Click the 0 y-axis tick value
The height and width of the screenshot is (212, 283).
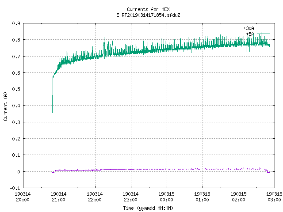[19, 172]
